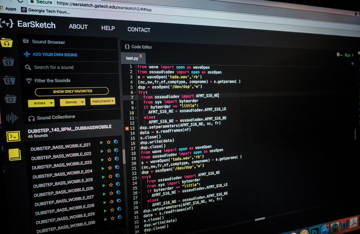The image size is (360, 234).
Task: Open Microsoft Word from the dock
Action: 344,225
